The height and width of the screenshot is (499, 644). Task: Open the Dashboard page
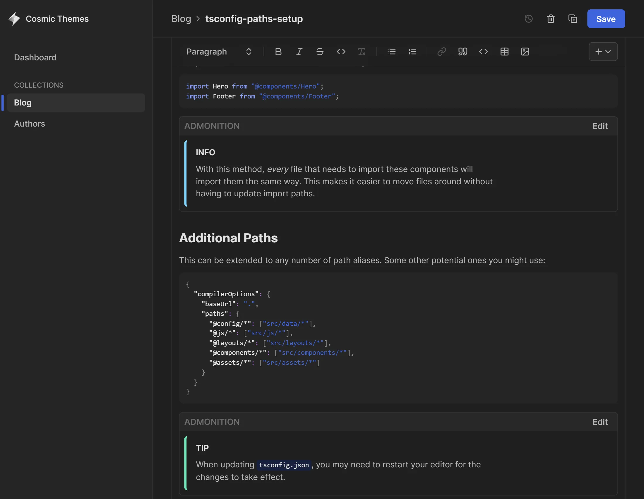(35, 57)
